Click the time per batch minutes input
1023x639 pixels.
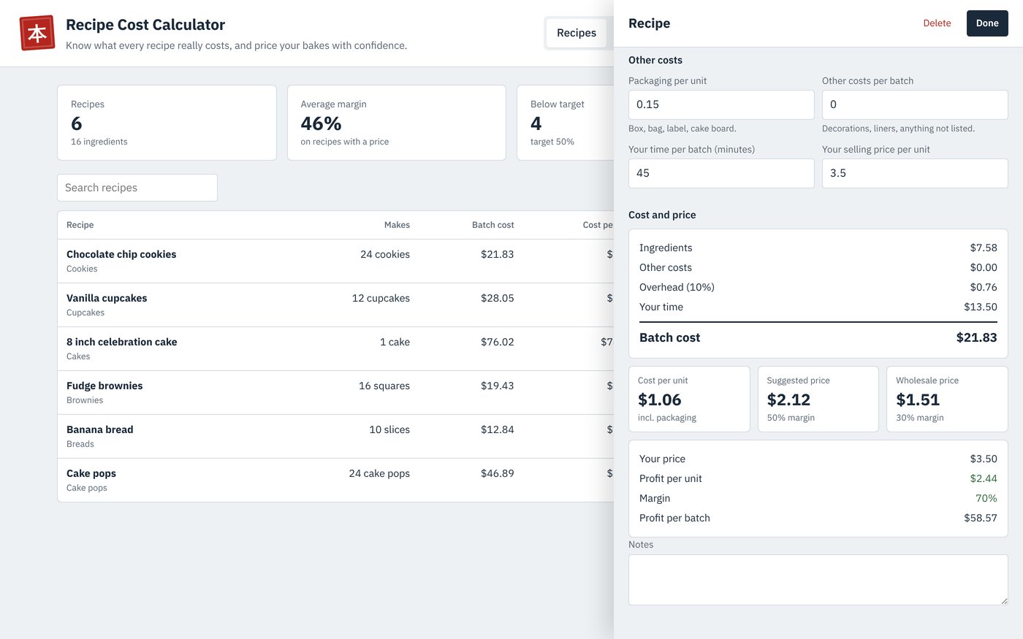721,173
